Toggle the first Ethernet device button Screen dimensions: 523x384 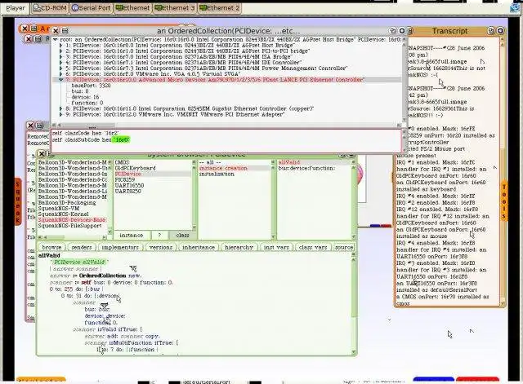132,8
